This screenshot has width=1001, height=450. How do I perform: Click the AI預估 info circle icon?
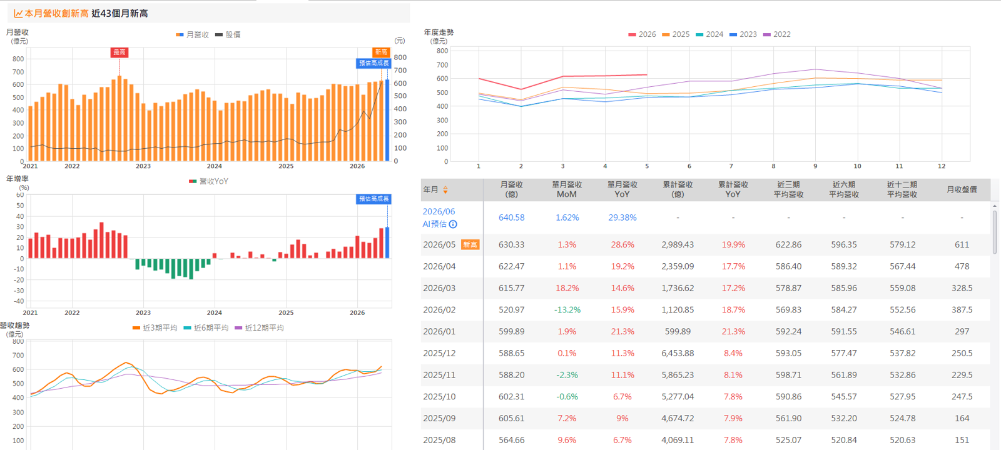pos(453,224)
